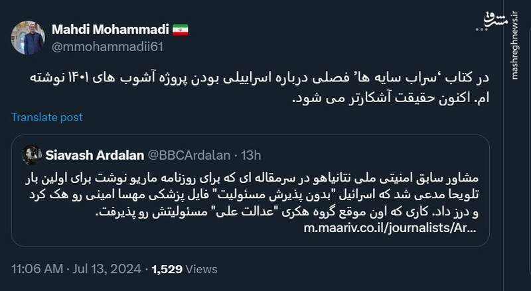Screen dimensions: 531x291
Task: Open the @mmohammadii61 handle
Action: (x=107, y=46)
